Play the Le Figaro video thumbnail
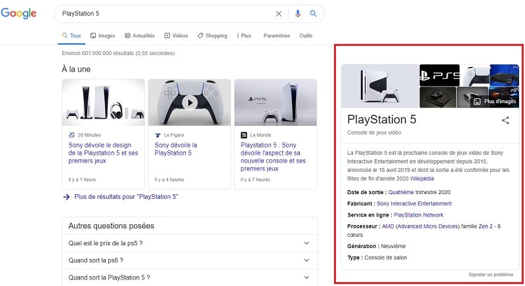Viewport: 525px width, 286px height. [190, 103]
